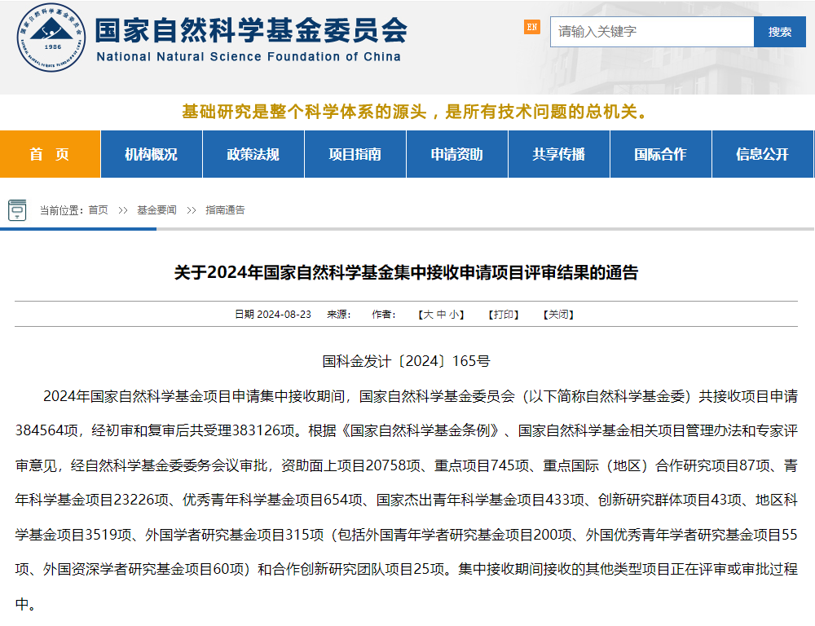Image resolution: width=815 pixels, height=626 pixels.
Task: Switch to English via the EN icon
Action: point(531,27)
